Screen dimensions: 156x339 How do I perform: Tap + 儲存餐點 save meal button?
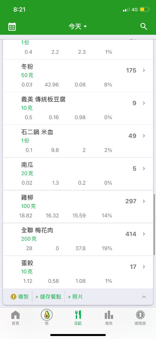[x=48, y=297]
